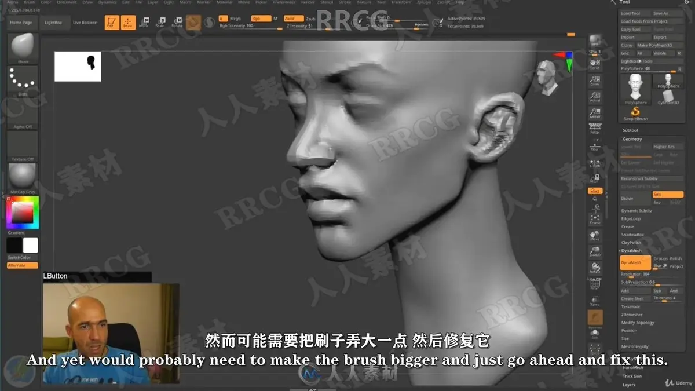The width and height of the screenshot is (695, 391).
Task: Expand the ZRemesher subsection
Action: 632,315
